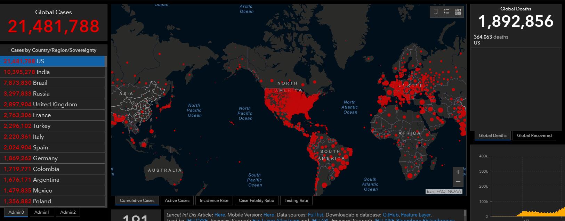Open the basemap gallery grid icon
Screen dimensions: 565x221
click(458, 12)
